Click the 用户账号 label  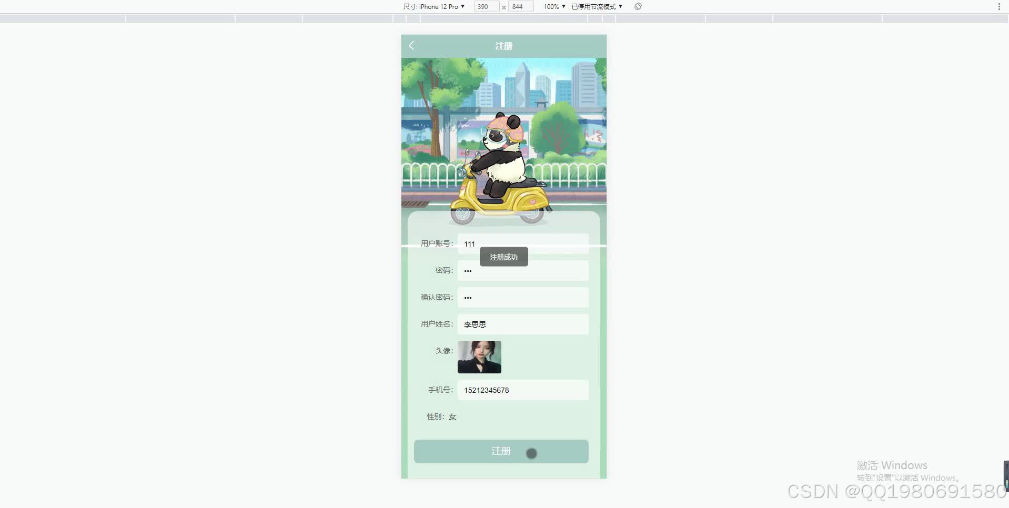[437, 243]
